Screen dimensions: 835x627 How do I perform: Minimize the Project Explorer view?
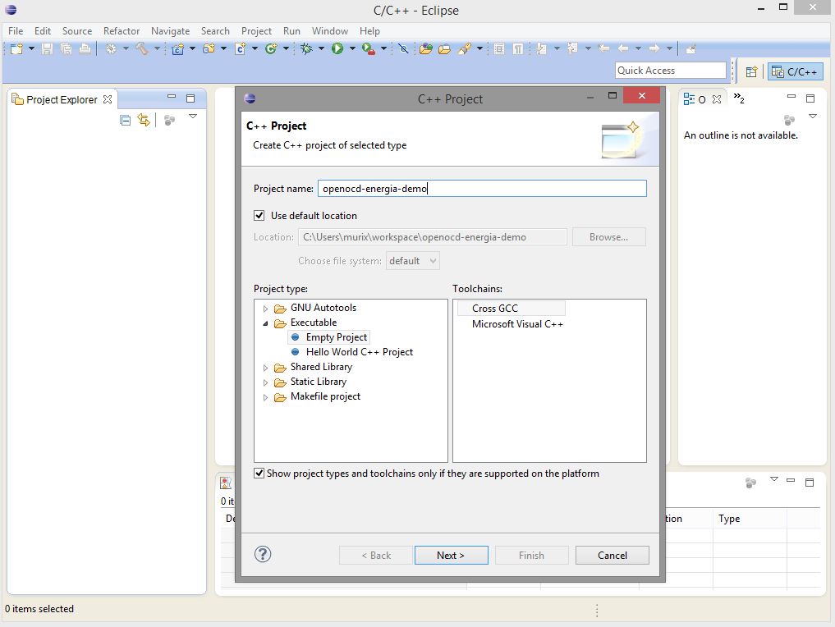tap(172, 97)
